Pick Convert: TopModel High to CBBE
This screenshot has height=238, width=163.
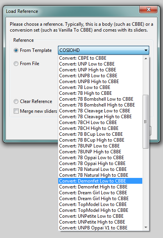(x=100, y=210)
